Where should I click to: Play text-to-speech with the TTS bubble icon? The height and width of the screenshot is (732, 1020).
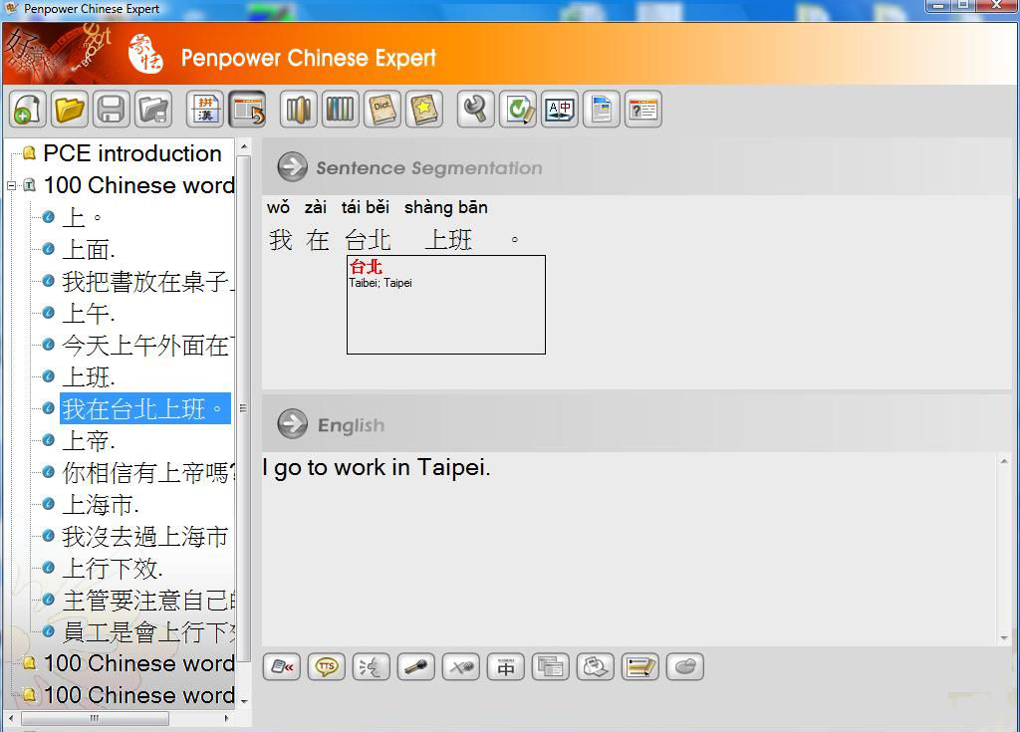pyautogui.click(x=327, y=667)
